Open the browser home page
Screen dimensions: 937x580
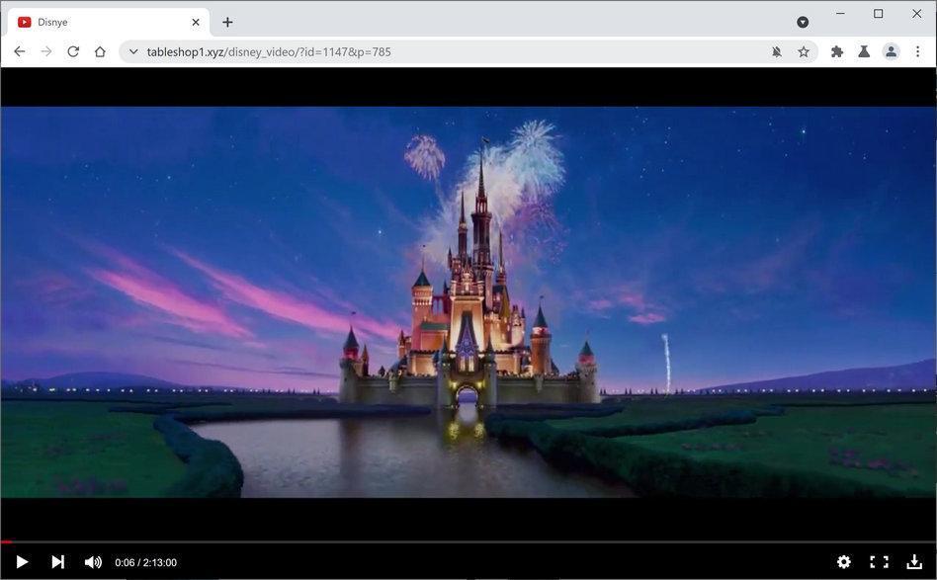coord(100,52)
